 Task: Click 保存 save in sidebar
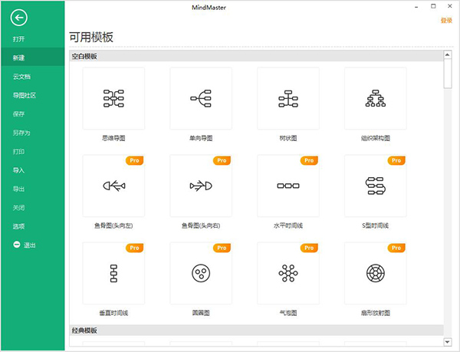18,114
